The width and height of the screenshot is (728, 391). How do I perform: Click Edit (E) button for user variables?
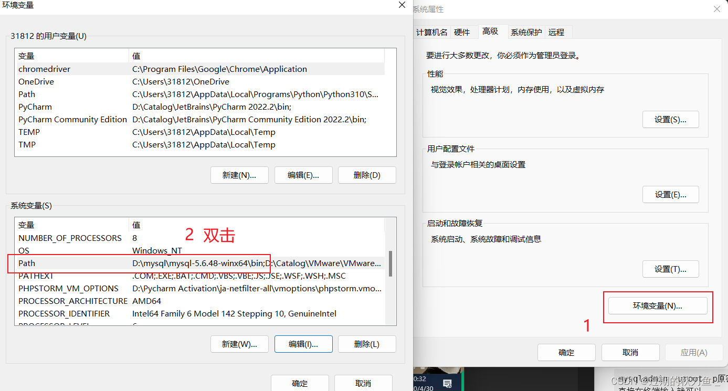coord(303,175)
